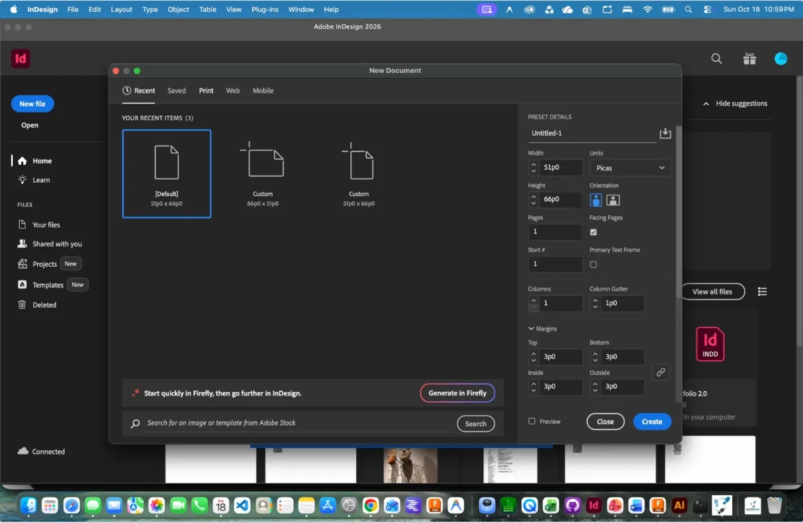Open Your files in sidebar
Screen dimensions: 803x523
click(39, 224)
